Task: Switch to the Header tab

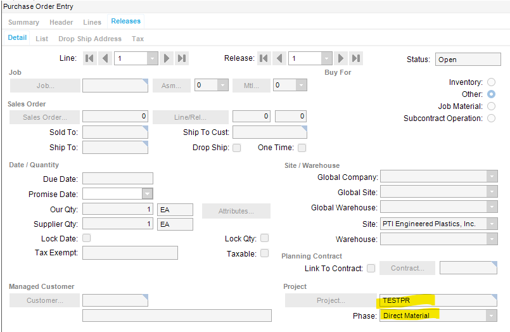Action: [61, 22]
